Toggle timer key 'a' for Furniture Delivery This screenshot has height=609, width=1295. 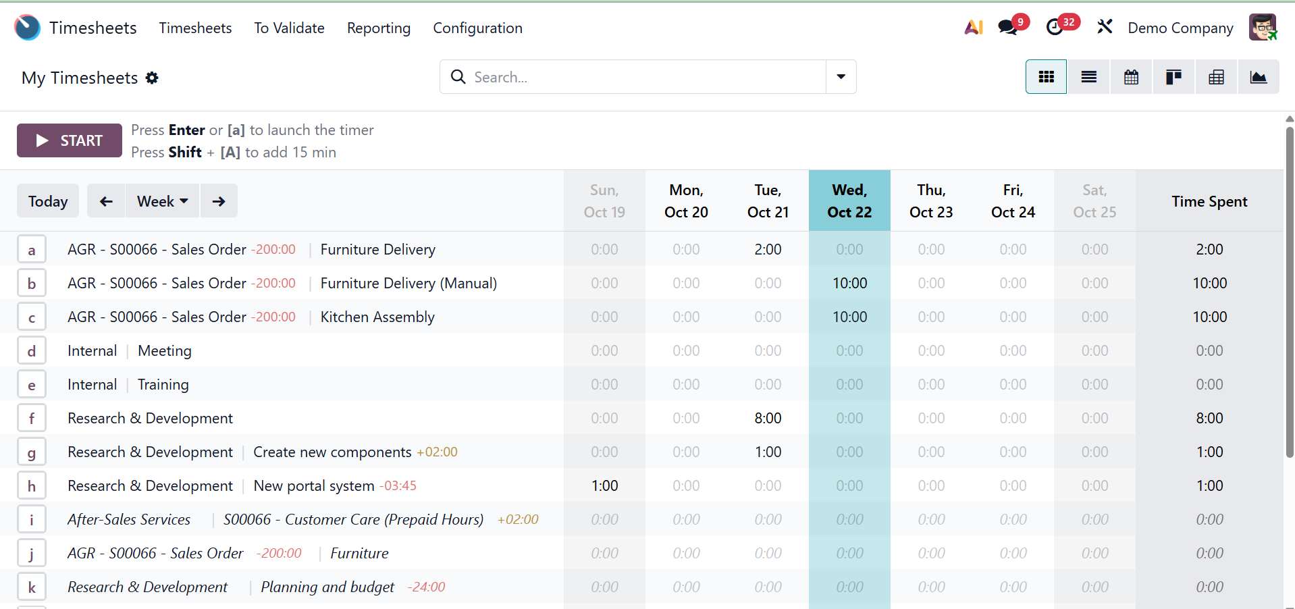pos(32,250)
